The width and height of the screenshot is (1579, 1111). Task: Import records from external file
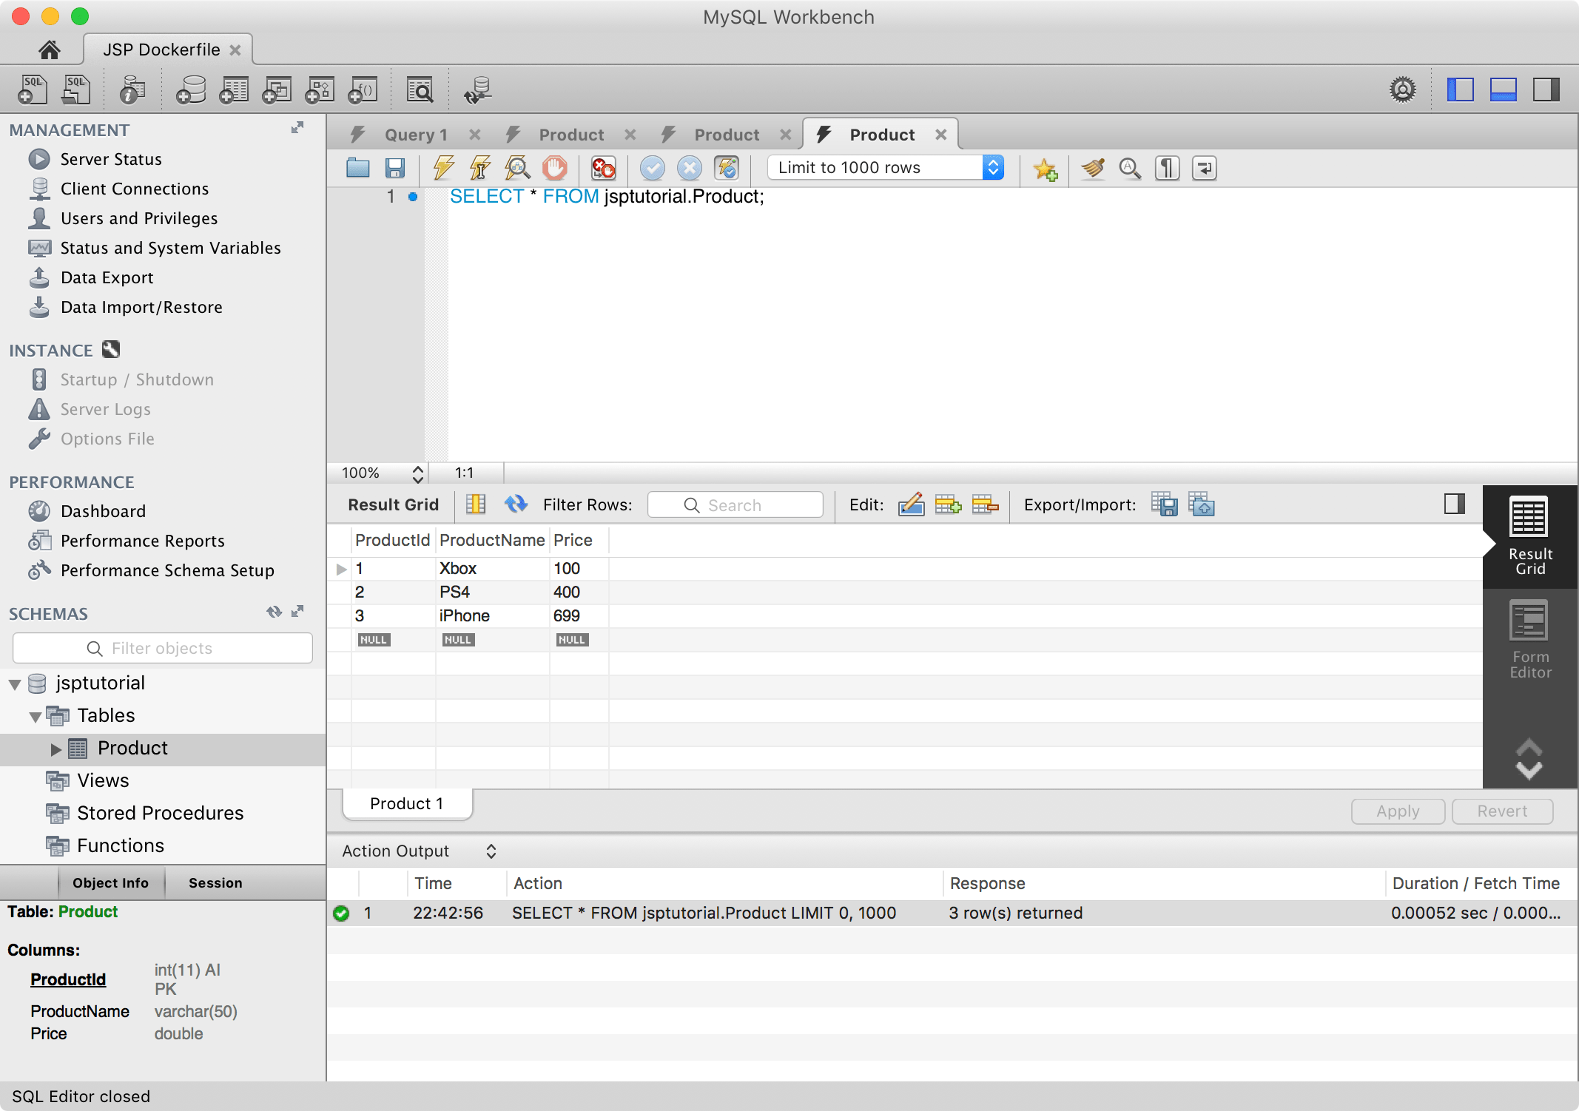click(1202, 504)
